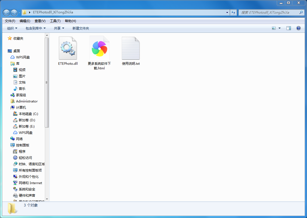Screen dimensions: 307x218
Task: Select the colorful pinwheel html file icon
Action: (x=99, y=48)
